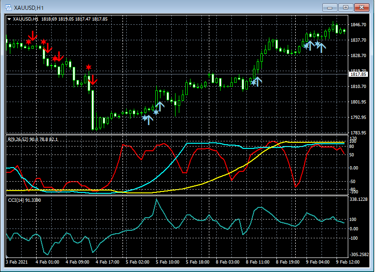The height and width of the screenshot is (272, 375).
Task: Click the 5 Feb 18:00 time label
Action: (198, 262)
